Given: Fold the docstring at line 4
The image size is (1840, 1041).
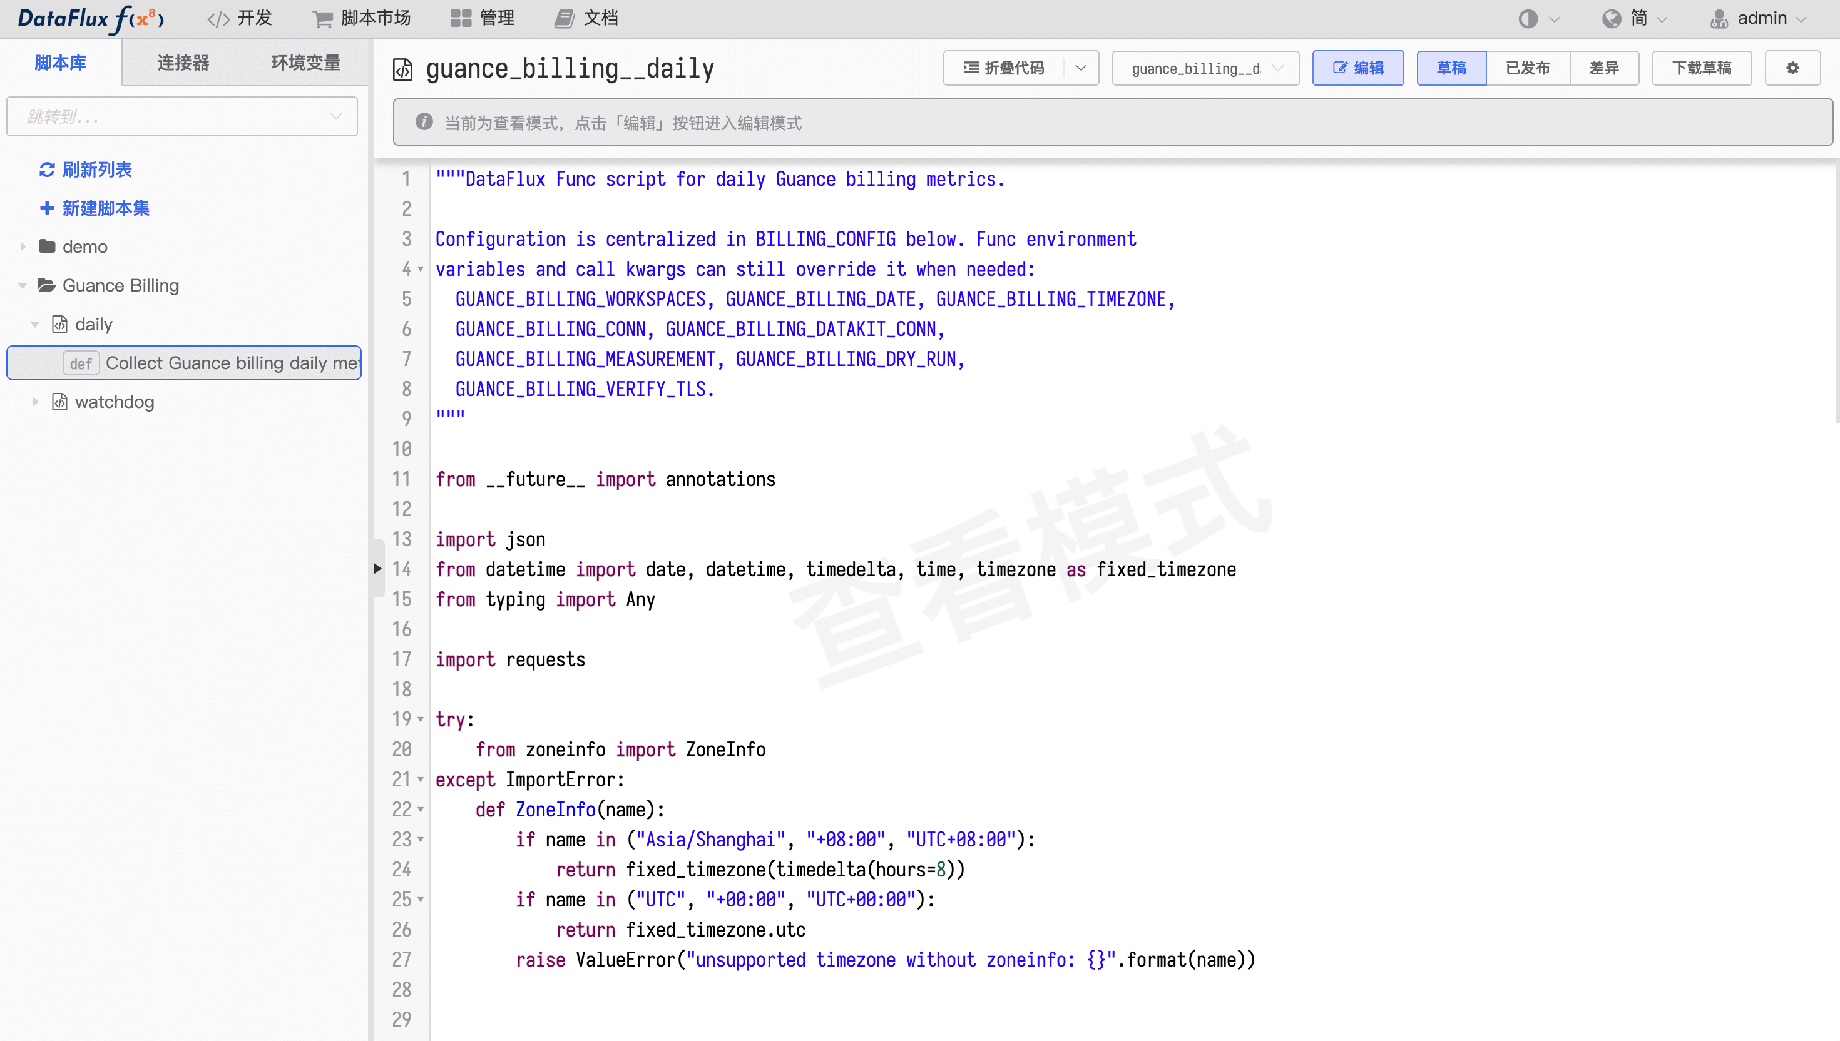Looking at the screenshot, I should [x=421, y=270].
